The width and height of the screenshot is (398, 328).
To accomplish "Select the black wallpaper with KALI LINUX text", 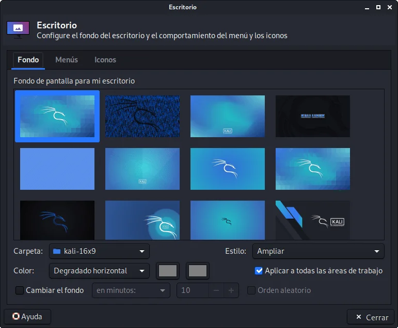I will click(x=313, y=116).
